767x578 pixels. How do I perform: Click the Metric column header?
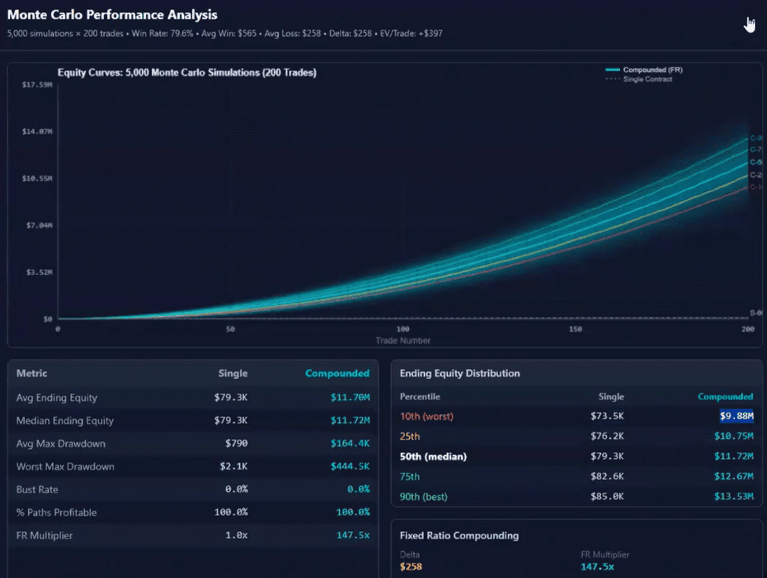coord(32,373)
